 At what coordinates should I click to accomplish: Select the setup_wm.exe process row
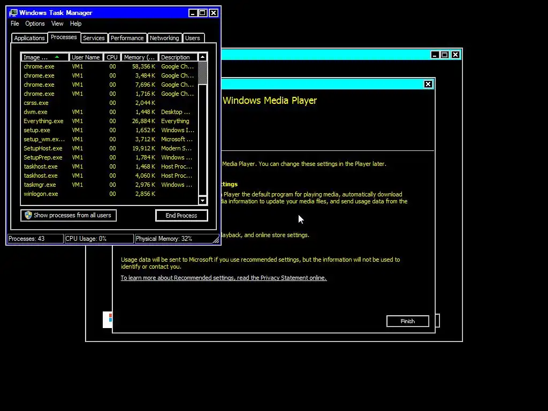click(x=109, y=139)
